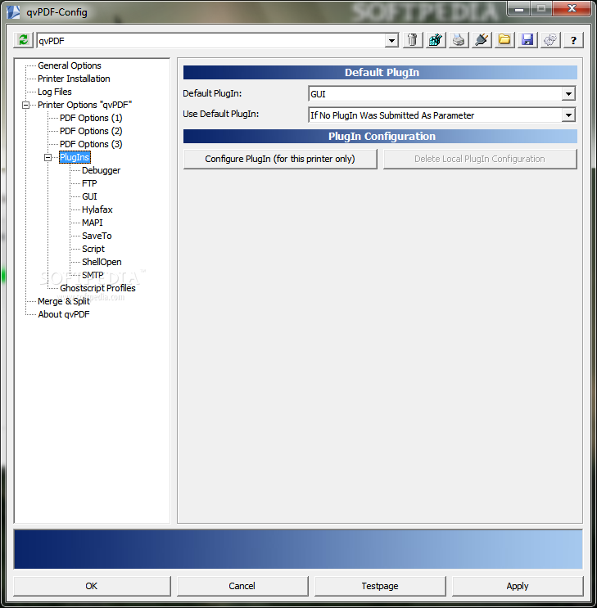
Task: Select the GUI plugin in the tree
Action: point(89,196)
